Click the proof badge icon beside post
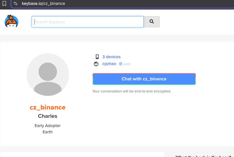 point(120,64)
